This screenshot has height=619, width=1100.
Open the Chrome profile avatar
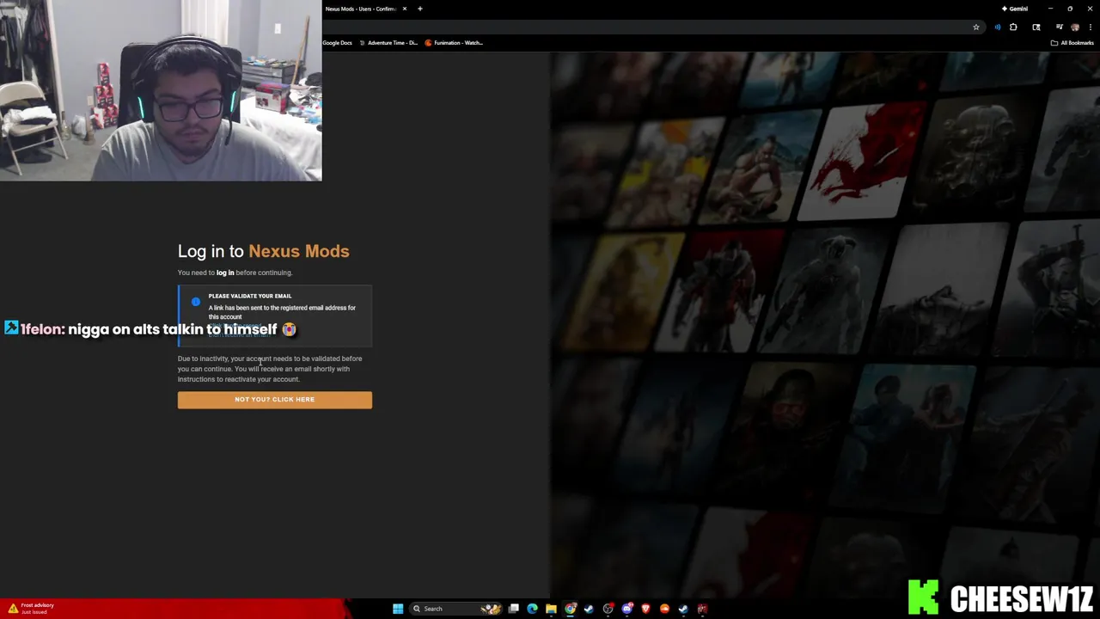(1075, 28)
